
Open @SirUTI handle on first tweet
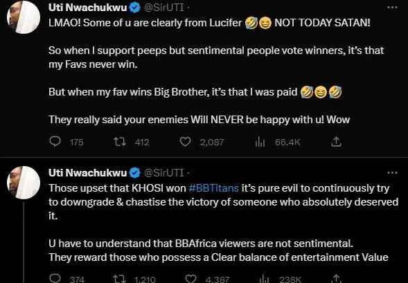click(x=164, y=8)
